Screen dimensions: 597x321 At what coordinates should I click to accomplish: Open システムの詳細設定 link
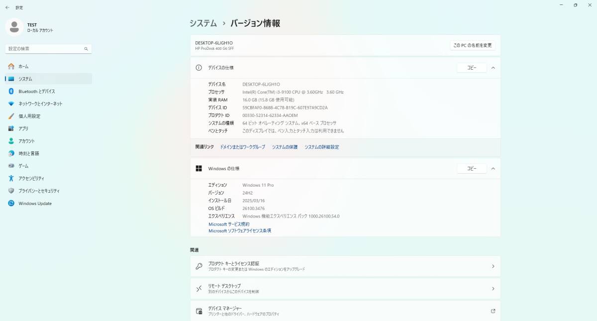322,147
